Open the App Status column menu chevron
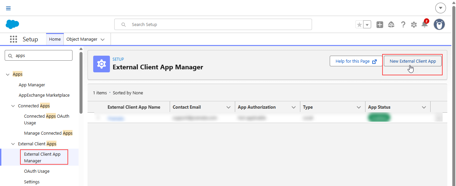 pos(424,107)
